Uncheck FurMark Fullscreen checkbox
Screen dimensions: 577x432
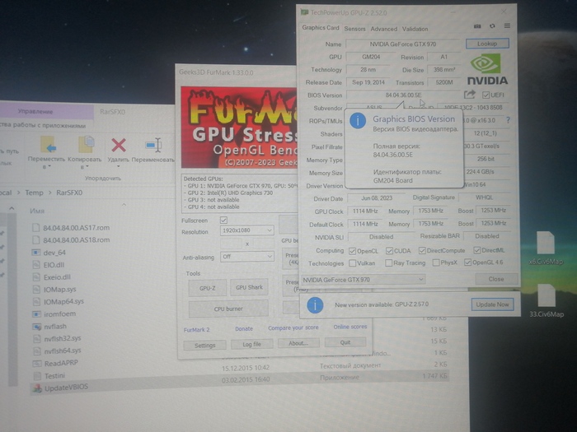[223, 220]
